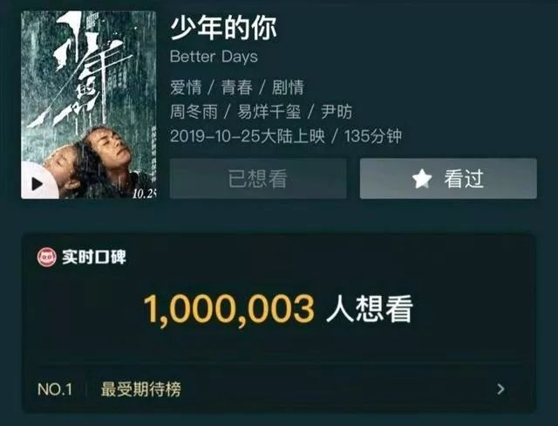Select the NO.1 rank label
Viewport: 558px width, 426px height.
[55, 389]
